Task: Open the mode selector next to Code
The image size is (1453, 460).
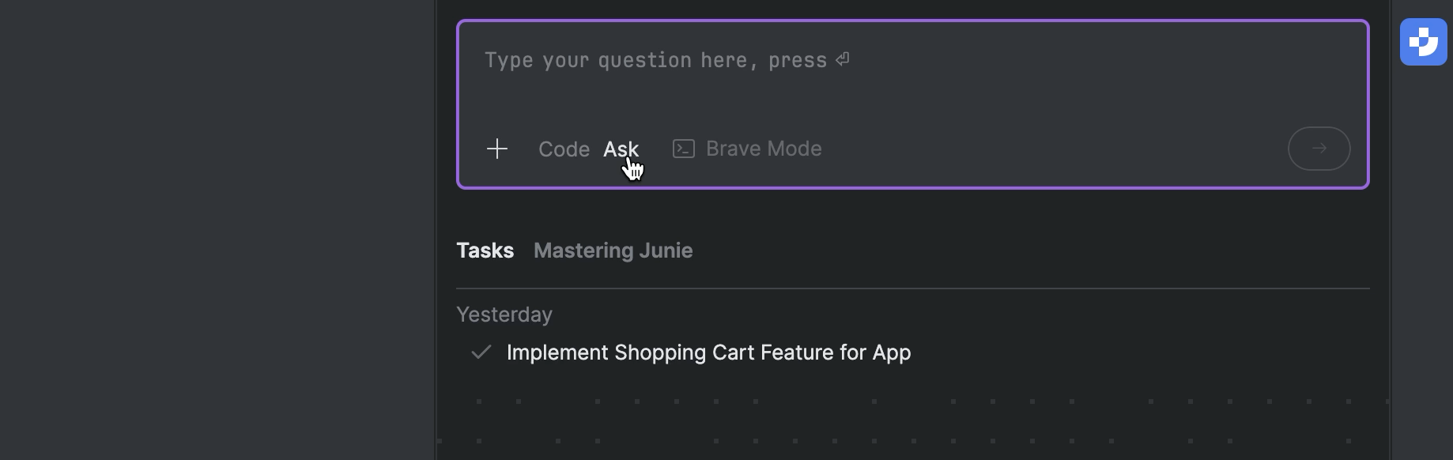Action: 621,149
